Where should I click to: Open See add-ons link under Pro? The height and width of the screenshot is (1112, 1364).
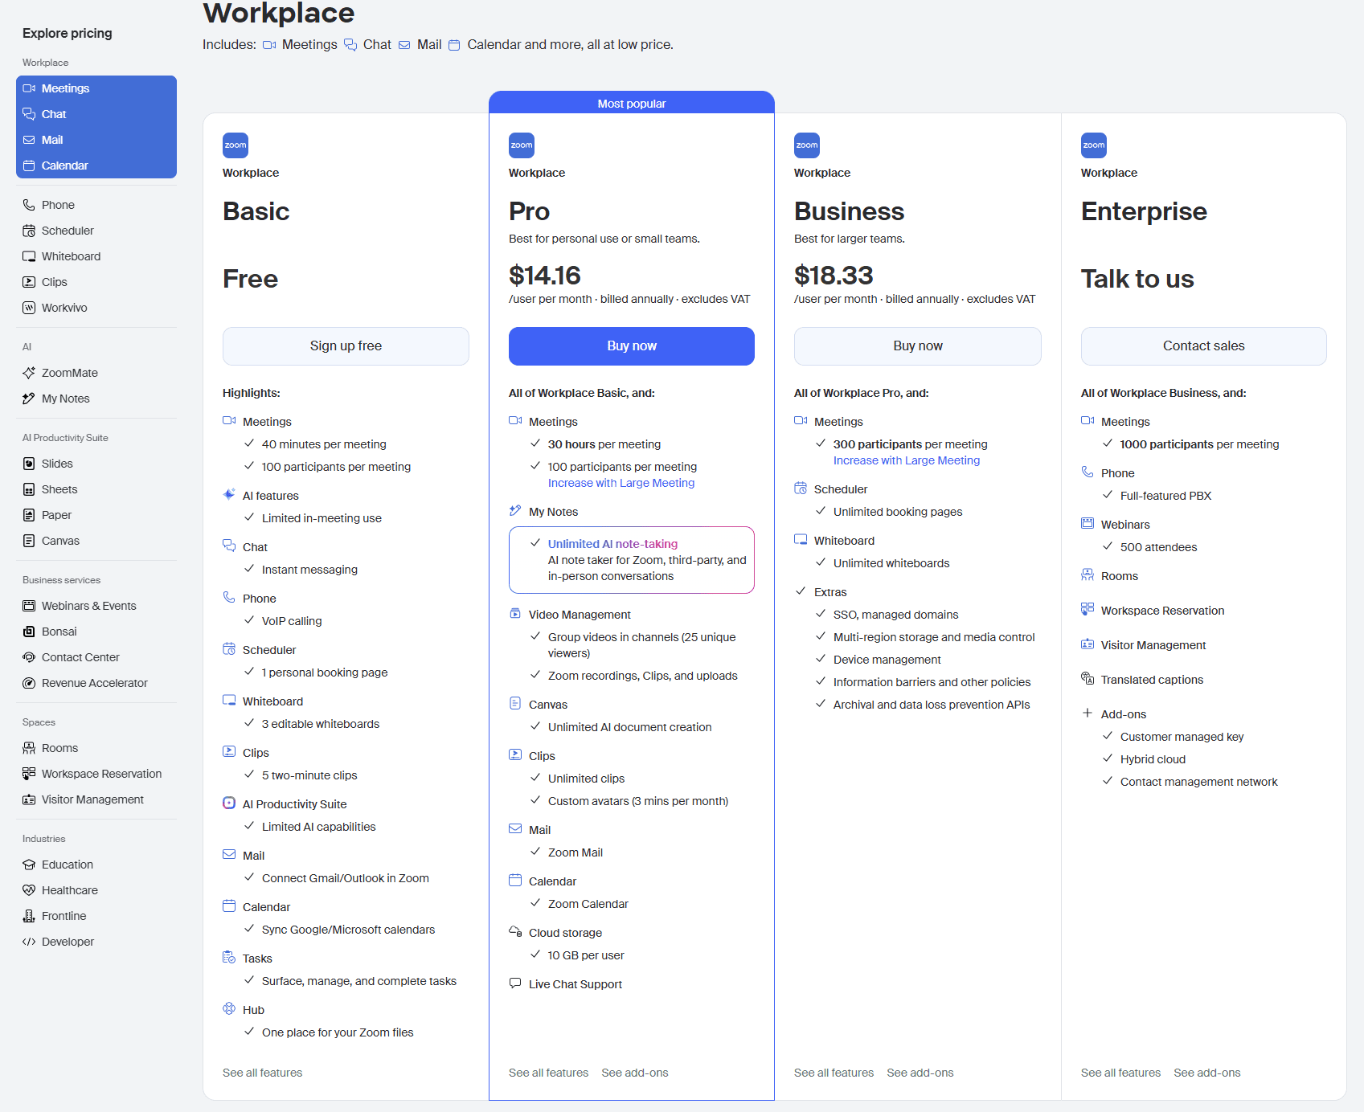tap(634, 1073)
